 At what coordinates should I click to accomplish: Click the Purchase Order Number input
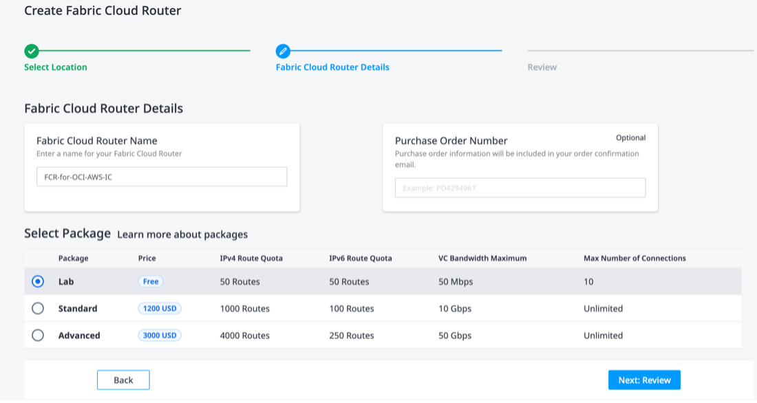point(520,188)
